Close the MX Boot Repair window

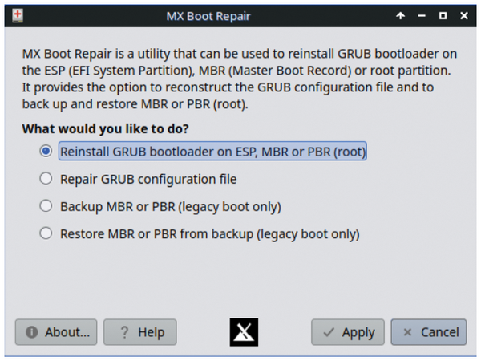[x=463, y=15]
